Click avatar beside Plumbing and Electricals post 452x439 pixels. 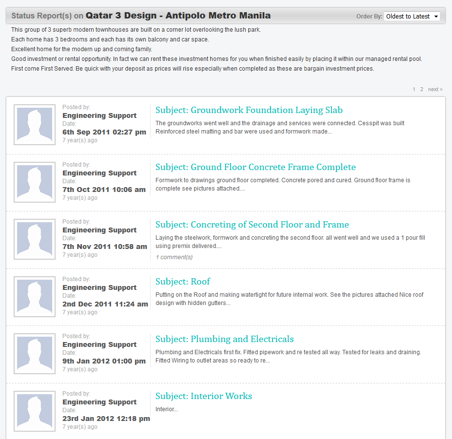pos(35,354)
